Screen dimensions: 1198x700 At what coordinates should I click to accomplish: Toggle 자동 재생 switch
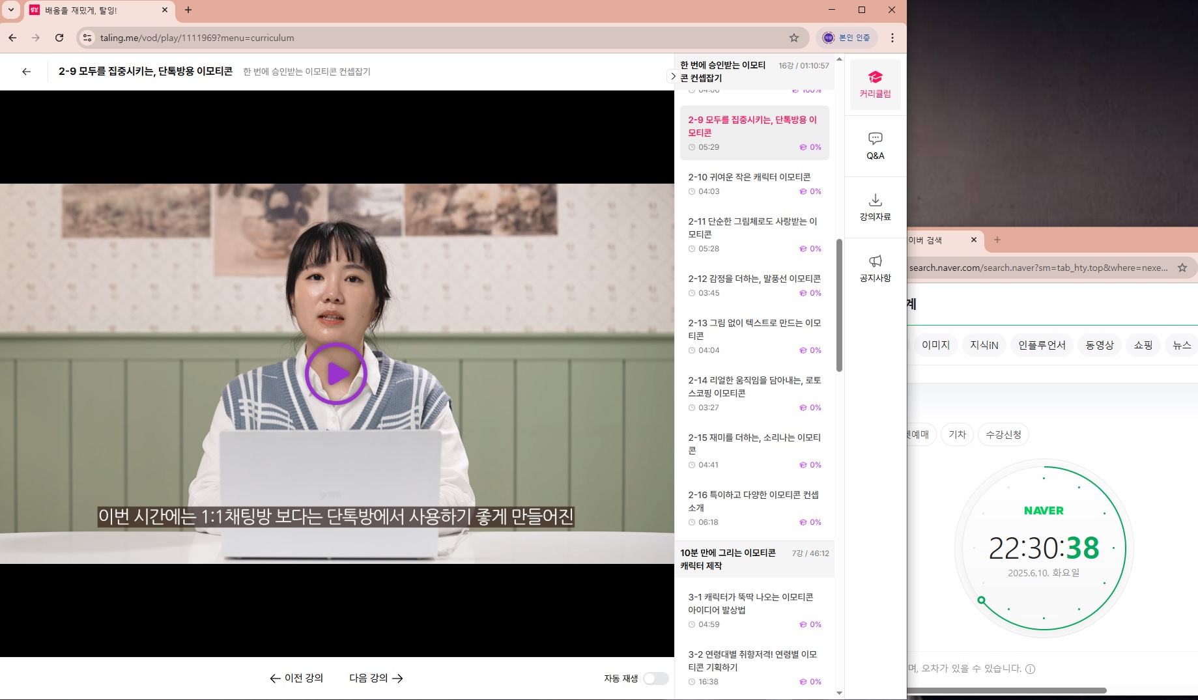click(x=656, y=679)
